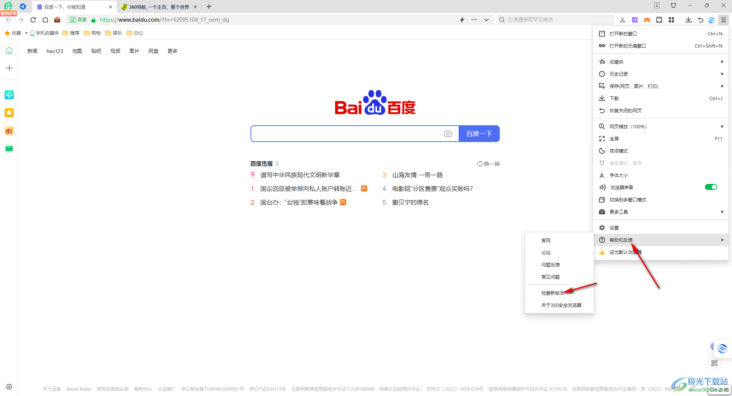Image resolution: width=732 pixels, height=396 pixels.
Task: Open the 手机收藏夹 bookmark
Action: coord(45,33)
